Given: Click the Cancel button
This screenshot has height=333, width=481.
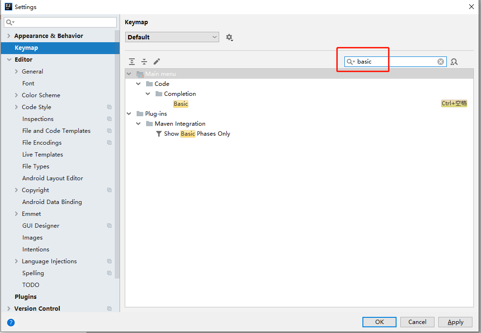Looking at the screenshot, I should (x=417, y=322).
